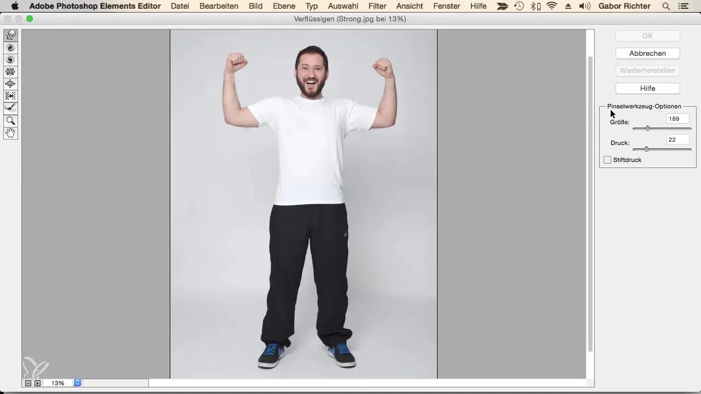Click the Hilfe button in dialog
Viewport: 701px width, 394px height.
tap(648, 88)
